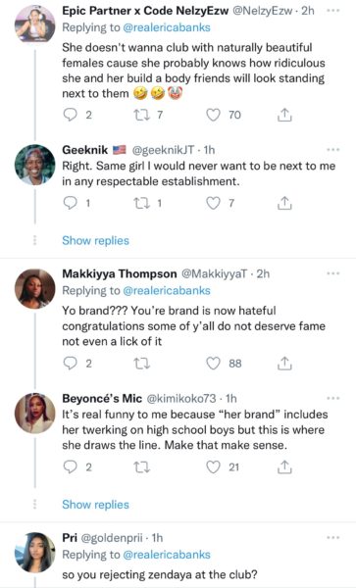Image resolution: width=356 pixels, height=588 pixels.
Task: Open more options for Makkiyya Thompson's tweet
Action: click(x=332, y=273)
